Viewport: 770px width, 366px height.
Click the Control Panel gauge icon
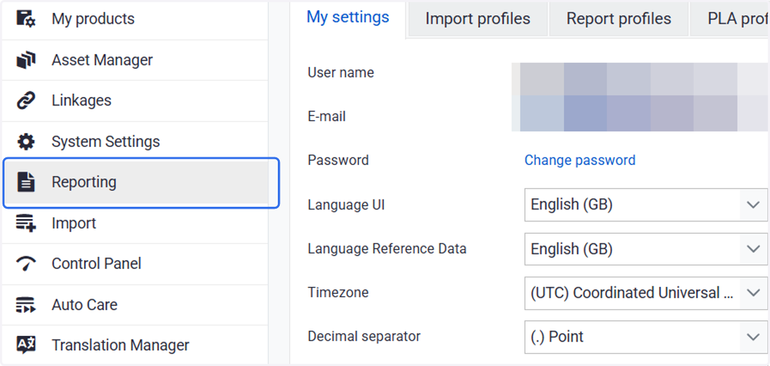[x=26, y=264]
